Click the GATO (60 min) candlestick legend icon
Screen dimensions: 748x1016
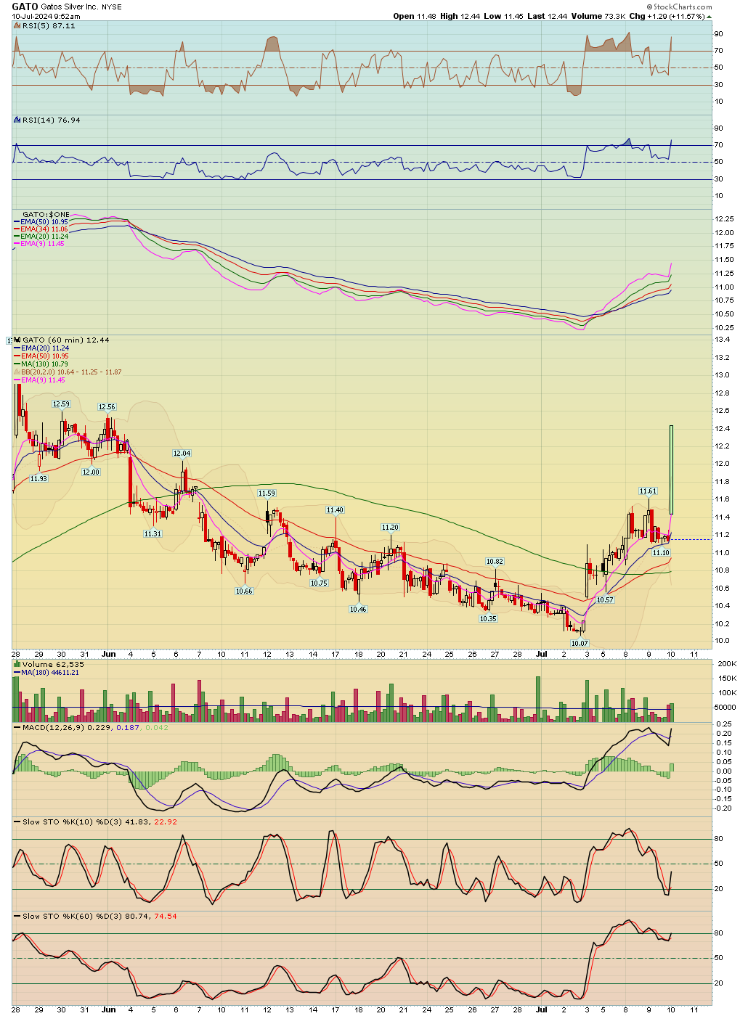coord(17,340)
